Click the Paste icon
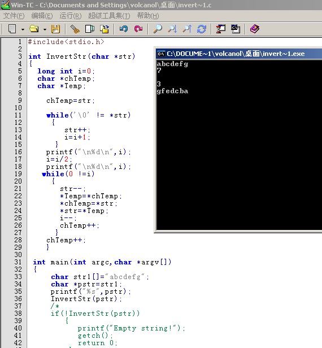The width and height of the screenshot is (322, 348). pos(105,29)
